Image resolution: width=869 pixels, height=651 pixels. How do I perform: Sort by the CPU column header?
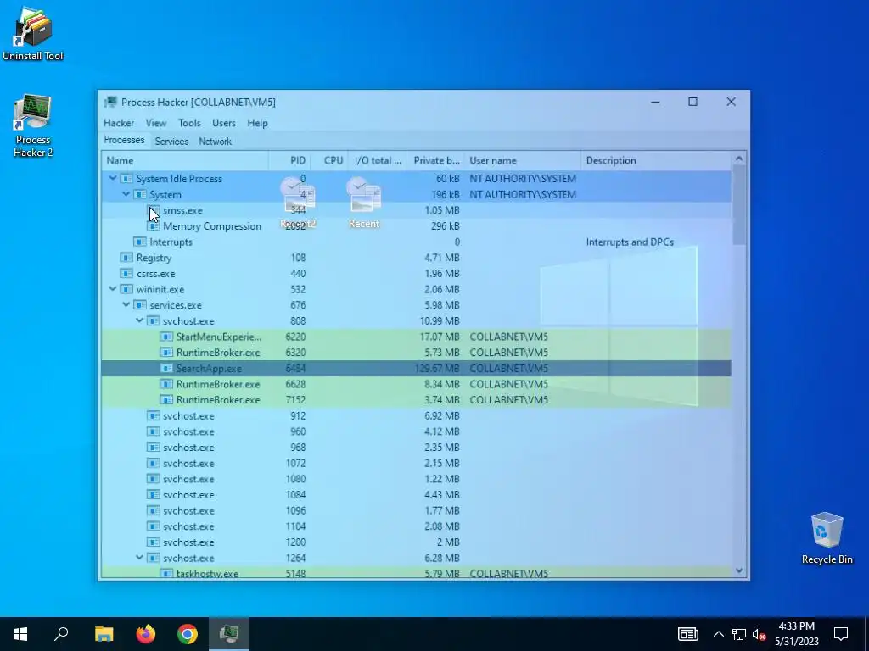click(330, 160)
